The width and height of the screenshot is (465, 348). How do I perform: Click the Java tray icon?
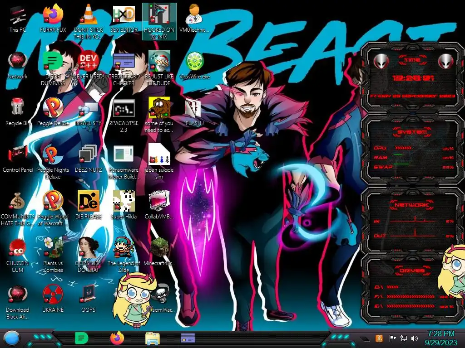coord(379,338)
